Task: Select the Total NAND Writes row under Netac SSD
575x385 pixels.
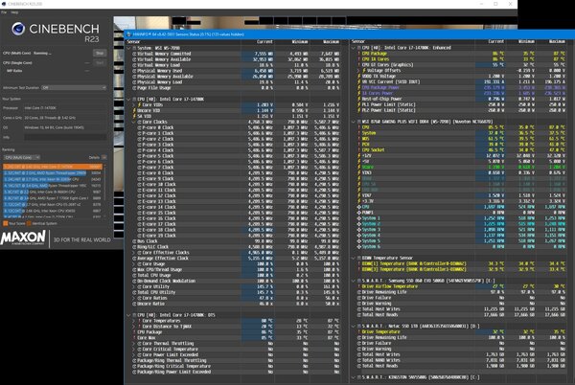Action: pyautogui.click(x=460, y=360)
